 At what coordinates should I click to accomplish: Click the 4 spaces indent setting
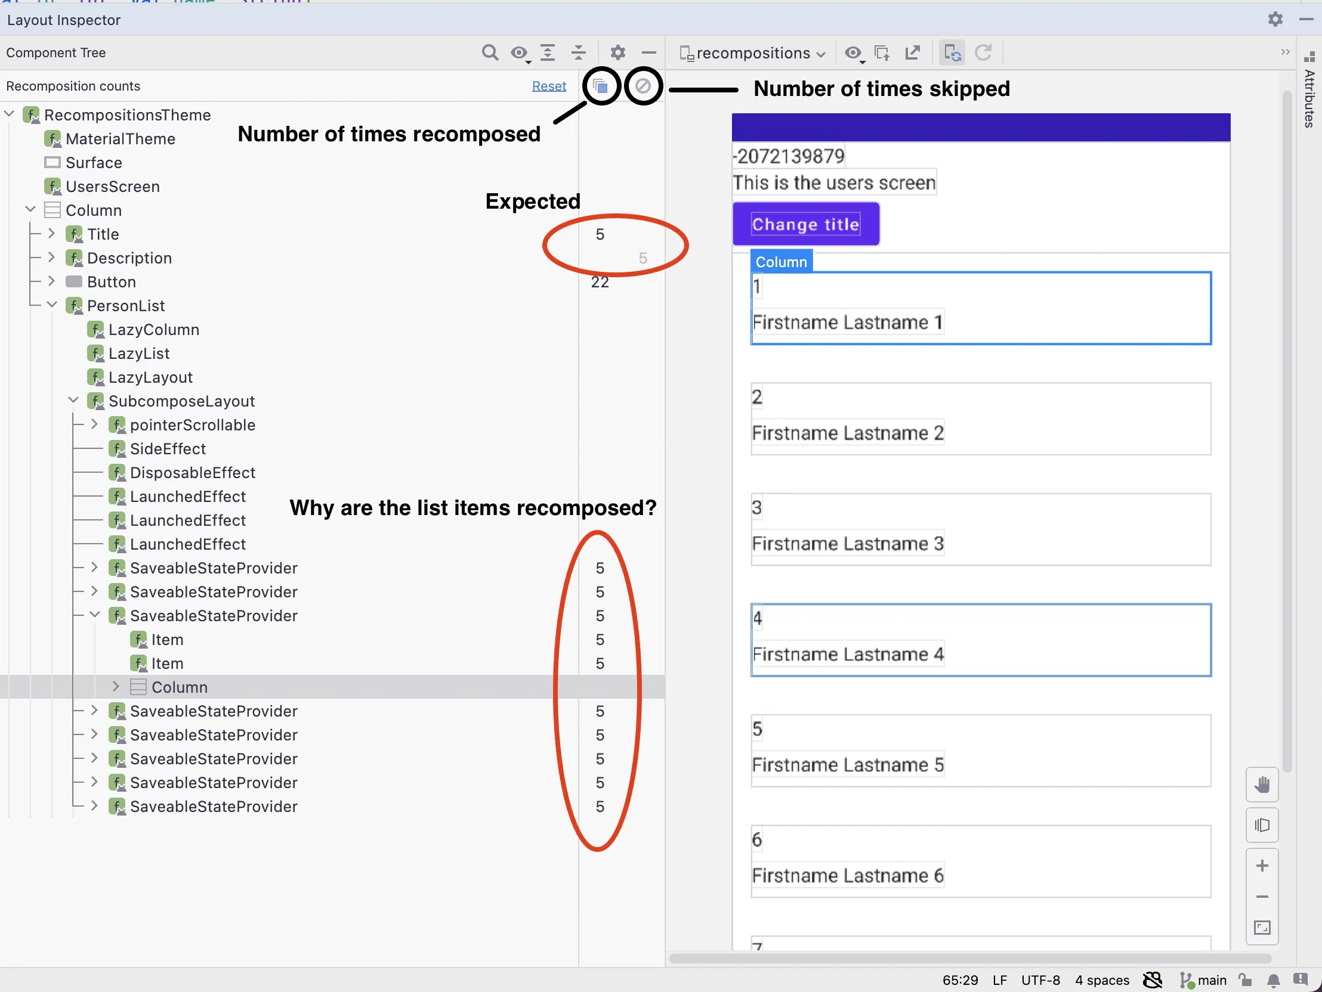tap(1102, 980)
